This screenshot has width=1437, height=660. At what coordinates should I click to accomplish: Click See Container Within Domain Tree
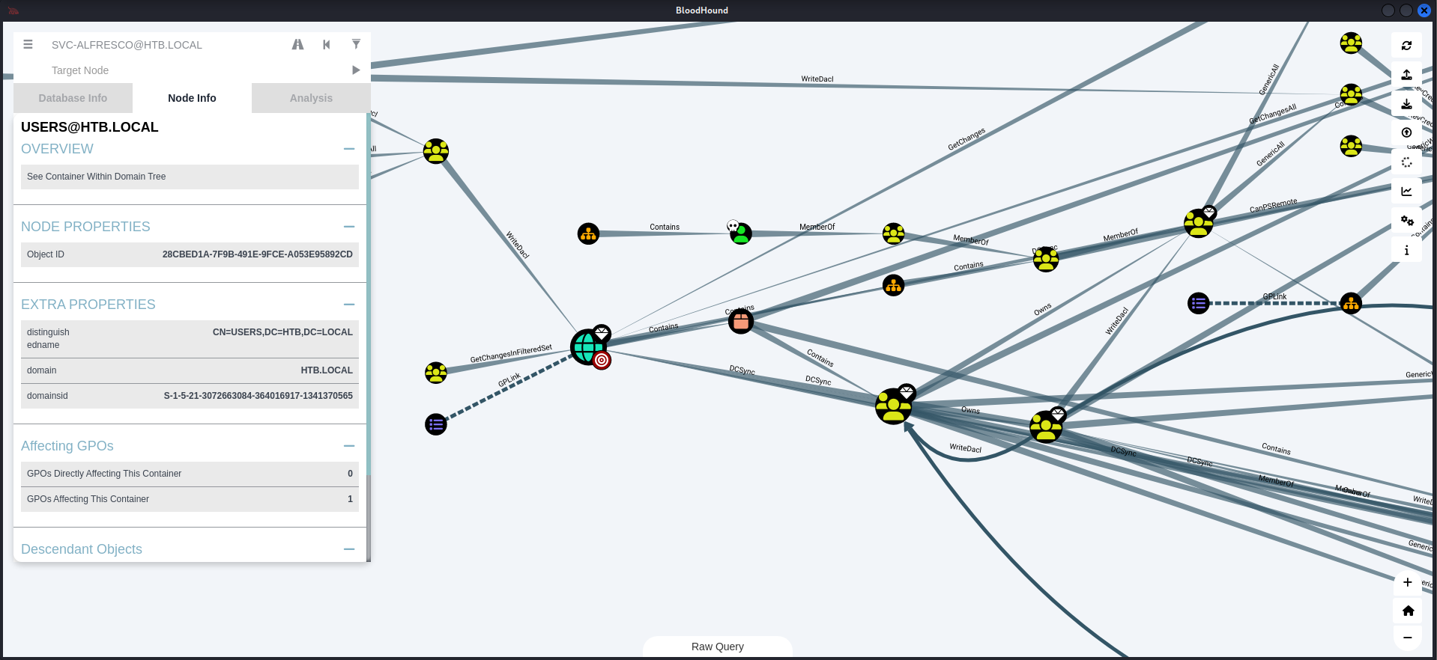190,177
